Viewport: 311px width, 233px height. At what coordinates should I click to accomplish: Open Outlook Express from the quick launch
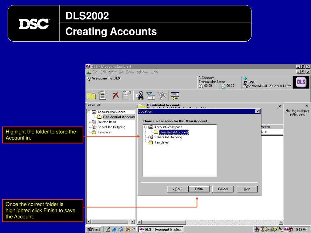click(x=121, y=229)
